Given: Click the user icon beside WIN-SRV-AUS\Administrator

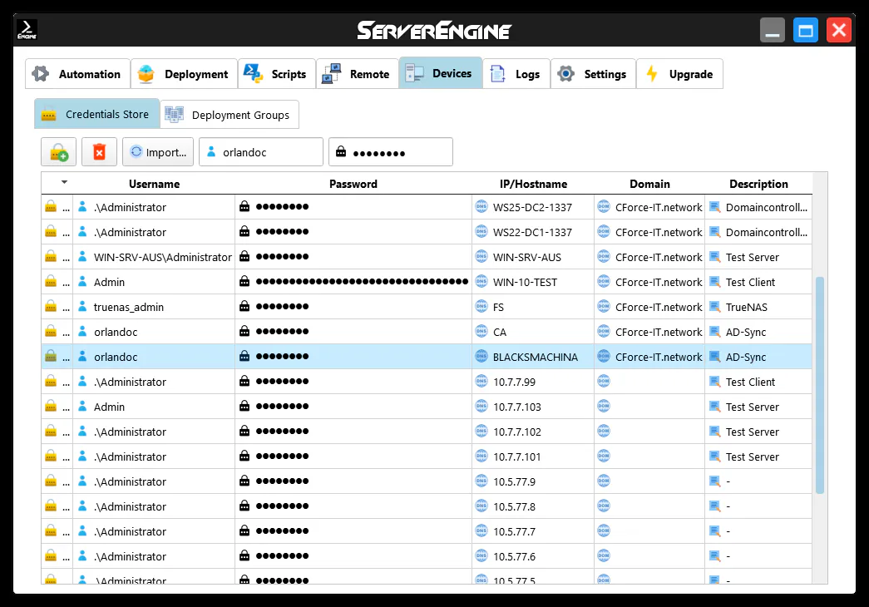Looking at the screenshot, I should (x=82, y=257).
